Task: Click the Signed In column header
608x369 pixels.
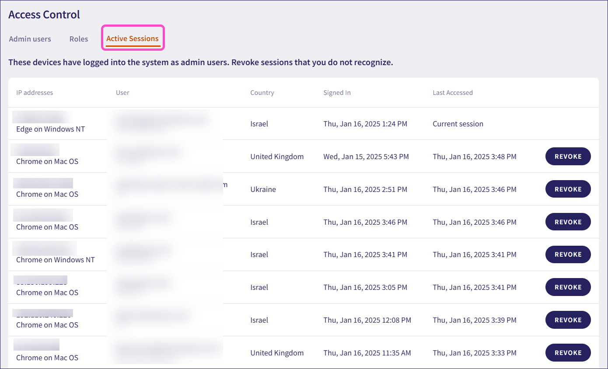Action: tap(337, 93)
